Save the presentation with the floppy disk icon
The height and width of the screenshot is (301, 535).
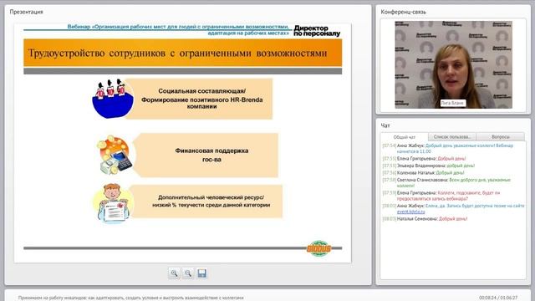[201, 273]
